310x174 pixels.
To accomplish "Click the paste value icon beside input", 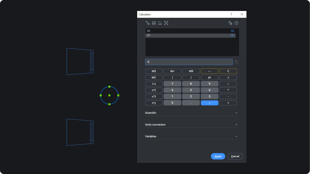I will [236, 62].
